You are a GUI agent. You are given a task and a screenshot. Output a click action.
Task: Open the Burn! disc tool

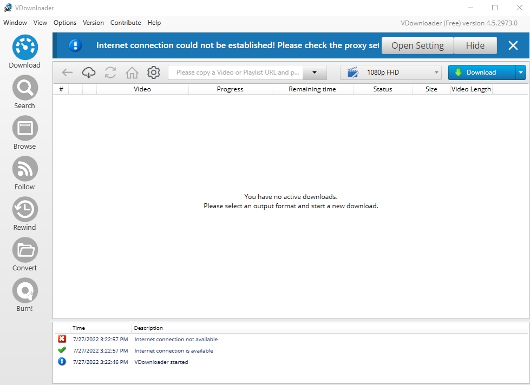click(x=25, y=290)
